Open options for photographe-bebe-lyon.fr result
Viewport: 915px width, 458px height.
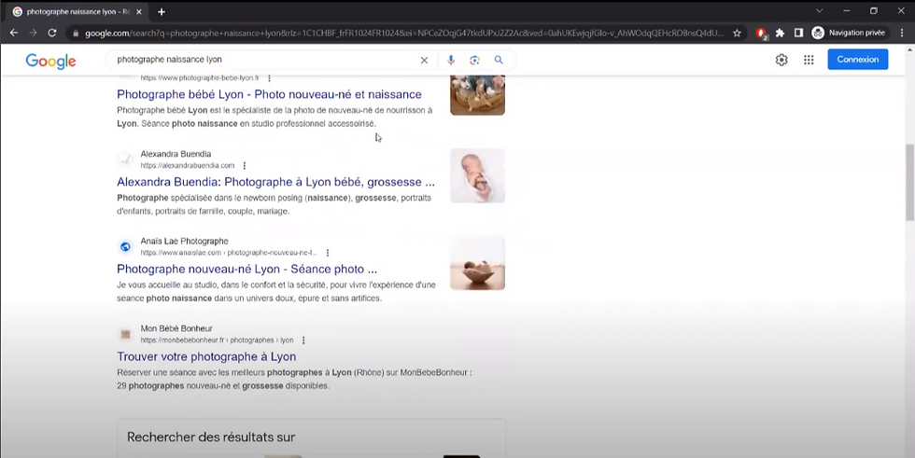(x=269, y=78)
